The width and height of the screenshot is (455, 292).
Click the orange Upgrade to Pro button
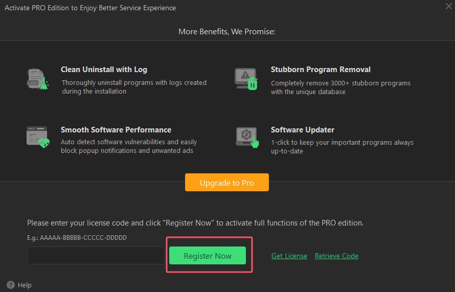tap(227, 182)
